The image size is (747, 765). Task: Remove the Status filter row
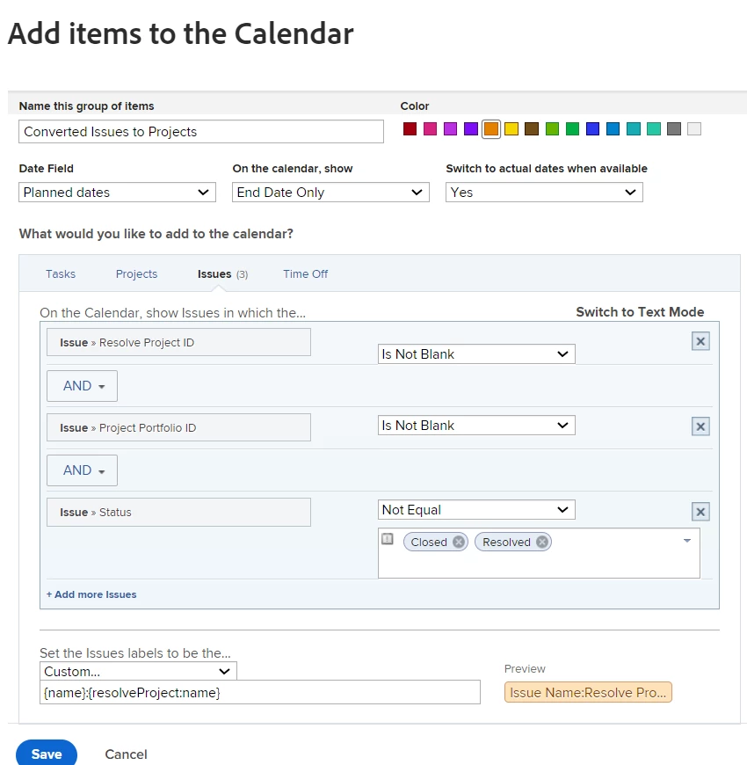click(700, 512)
